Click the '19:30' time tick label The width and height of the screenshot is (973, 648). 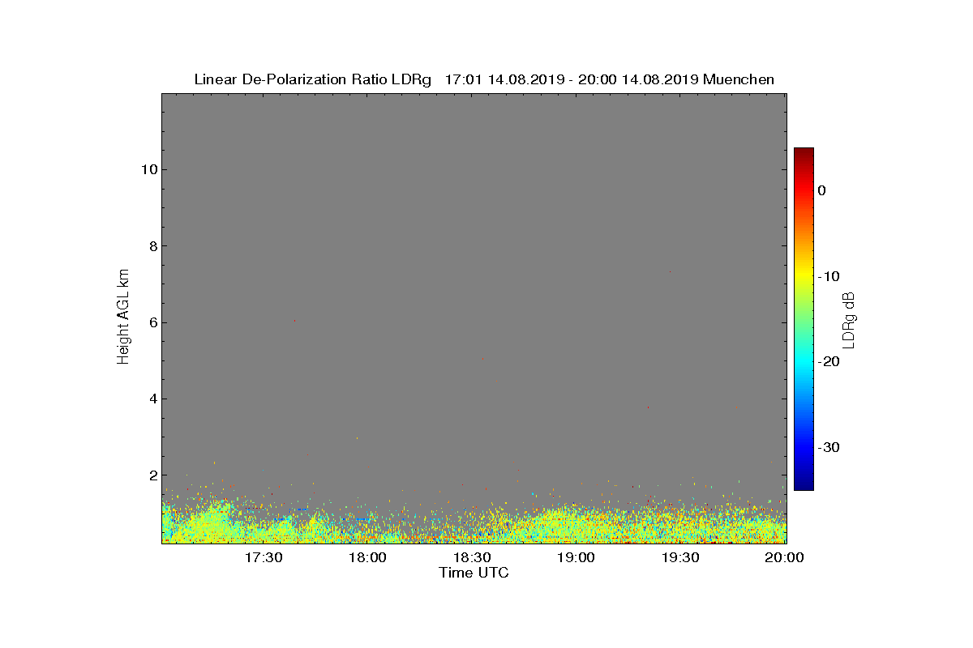(x=681, y=557)
